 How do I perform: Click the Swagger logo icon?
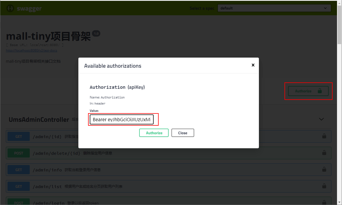(x=10, y=8)
